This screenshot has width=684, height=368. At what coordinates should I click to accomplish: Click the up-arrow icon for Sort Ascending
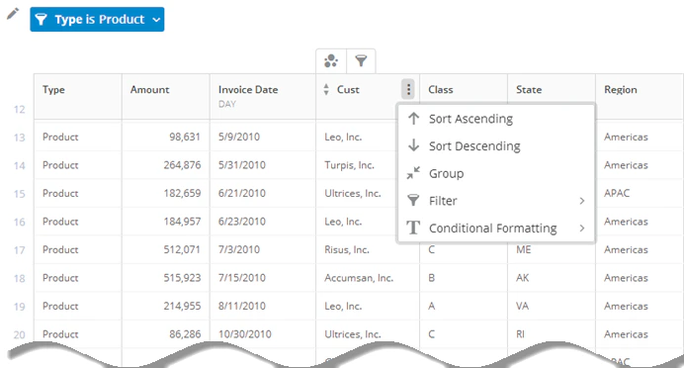(x=413, y=119)
